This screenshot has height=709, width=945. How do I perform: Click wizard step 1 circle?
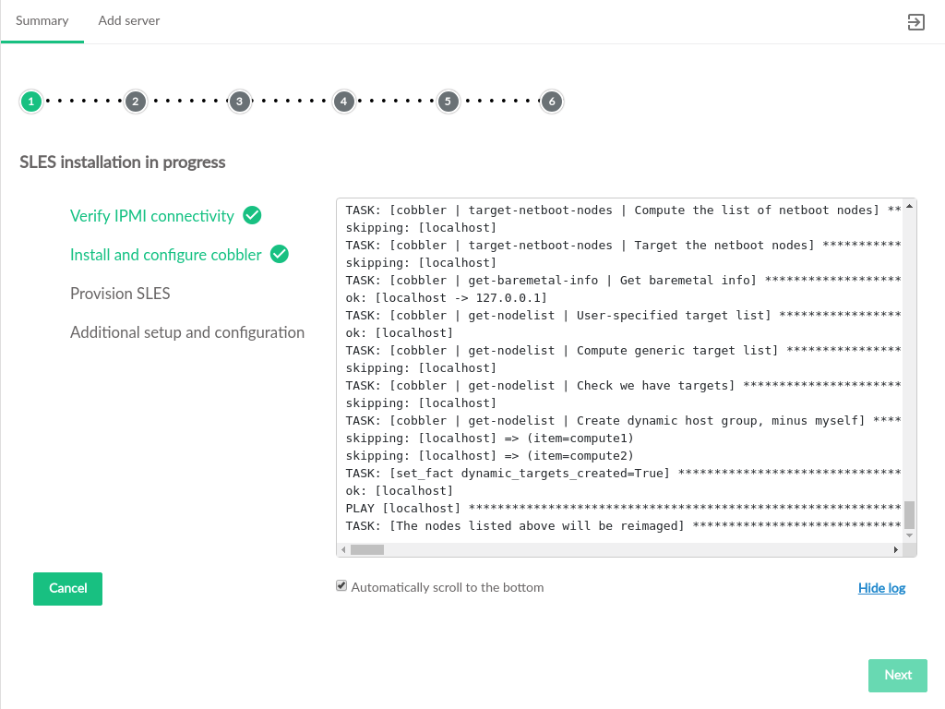pyautogui.click(x=31, y=102)
